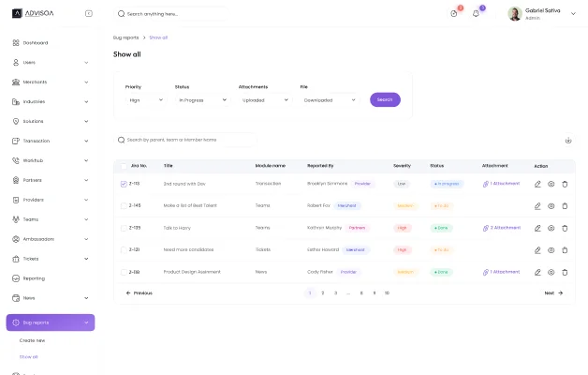Click the Workhub phone icon in the sidebar
The image size is (588, 375).
(x=16, y=160)
